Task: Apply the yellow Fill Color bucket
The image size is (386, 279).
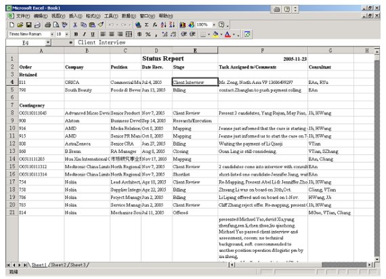Action: [x=215, y=35]
